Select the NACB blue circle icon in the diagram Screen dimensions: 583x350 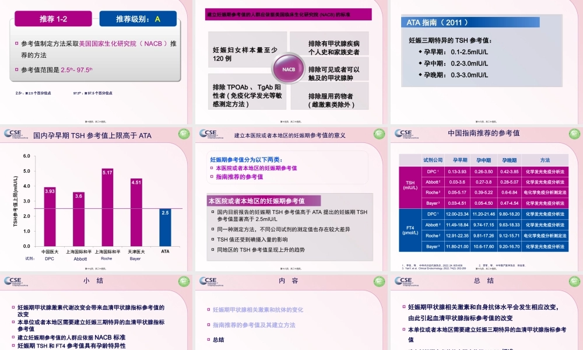[289, 68]
